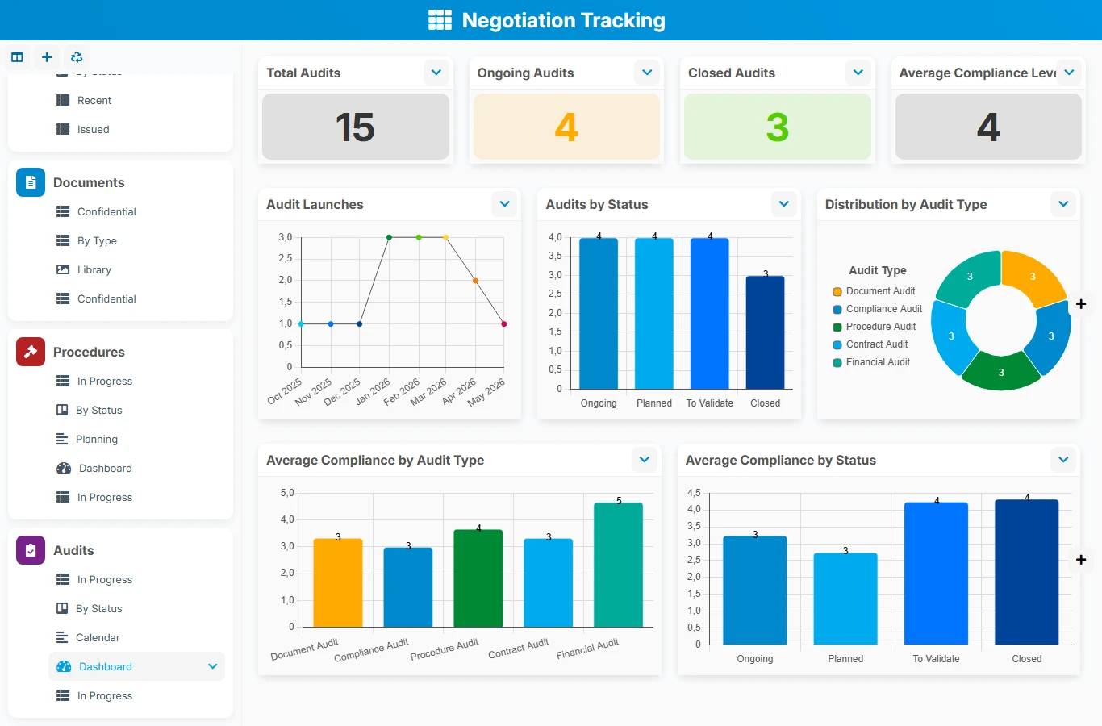Open the Ongoing Audits card dropdown
Screen dimensions: 1102x726
point(647,73)
